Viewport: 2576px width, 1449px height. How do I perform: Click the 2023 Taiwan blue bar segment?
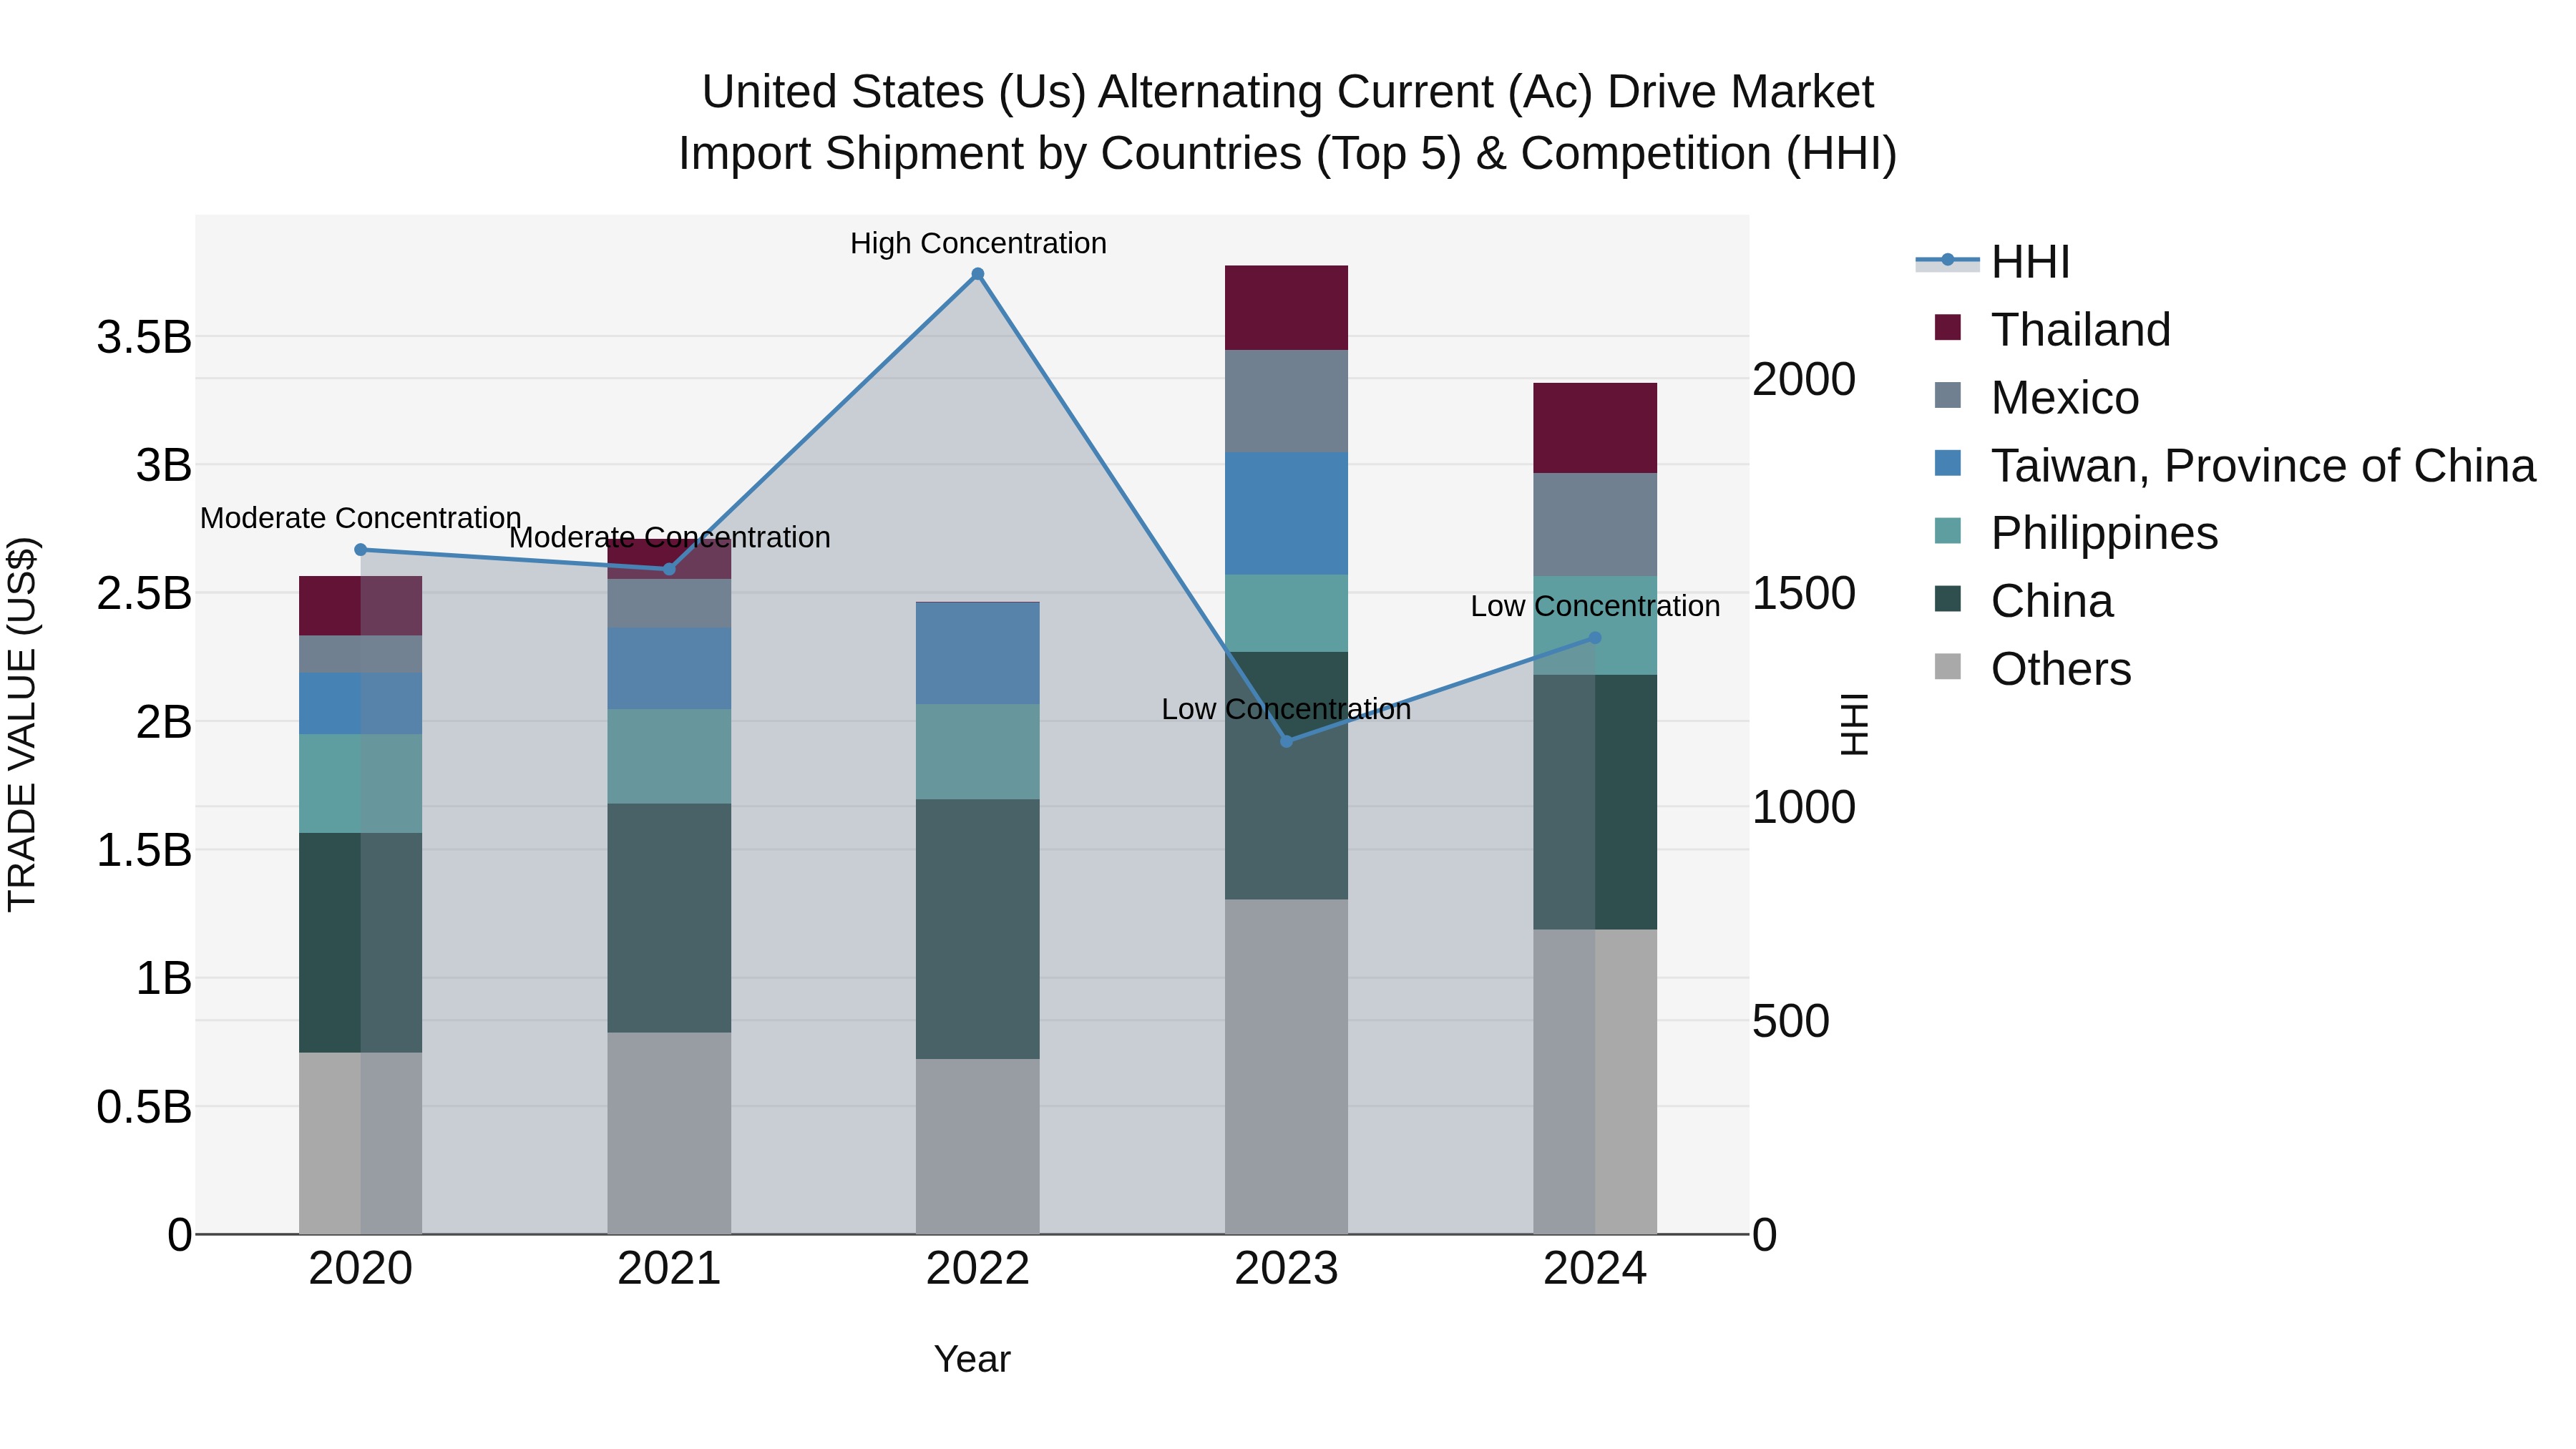1287,513
